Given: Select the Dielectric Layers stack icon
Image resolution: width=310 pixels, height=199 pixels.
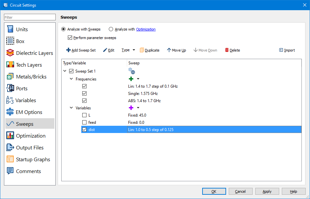Looking at the screenshot, I should point(10,53).
